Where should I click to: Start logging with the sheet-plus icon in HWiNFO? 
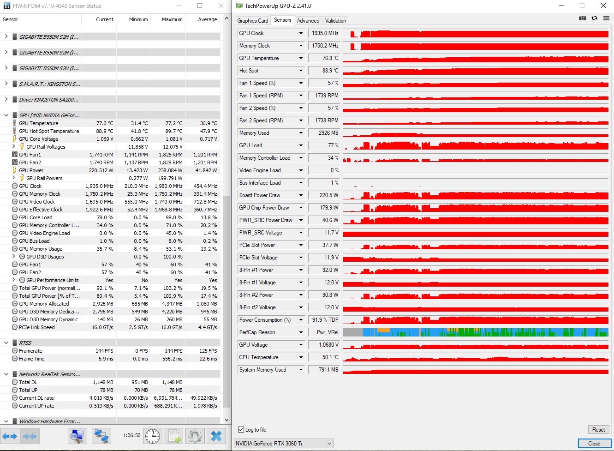pyautogui.click(x=174, y=436)
